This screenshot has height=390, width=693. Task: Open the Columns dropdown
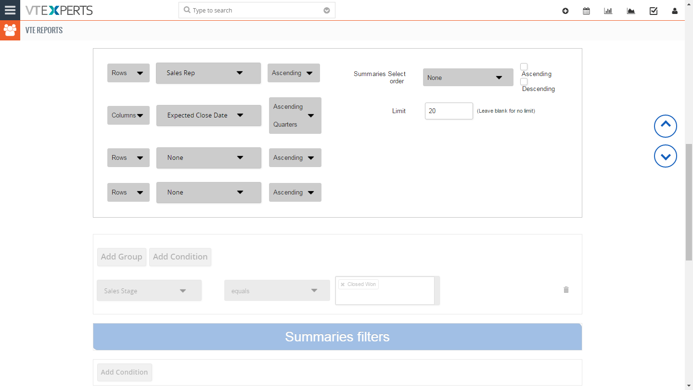tap(128, 116)
